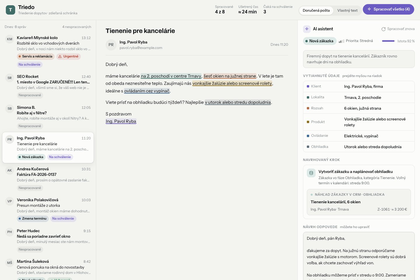
Task: Open the Presun montáže z utorka message
Action: pos(48,209)
